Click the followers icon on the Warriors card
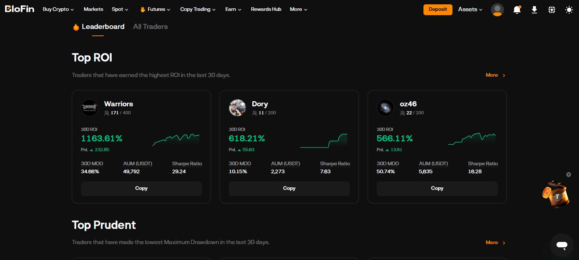 tap(107, 113)
